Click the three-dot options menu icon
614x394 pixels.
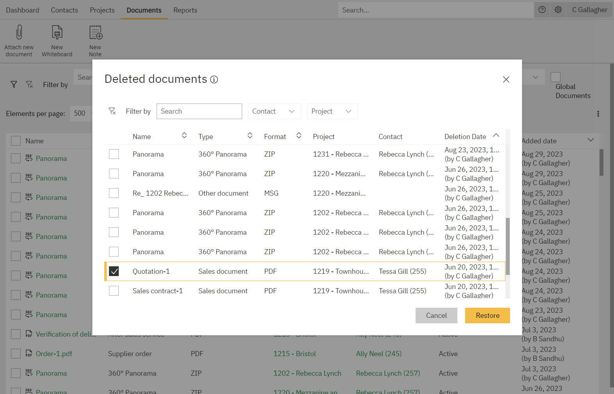[x=598, y=114]
